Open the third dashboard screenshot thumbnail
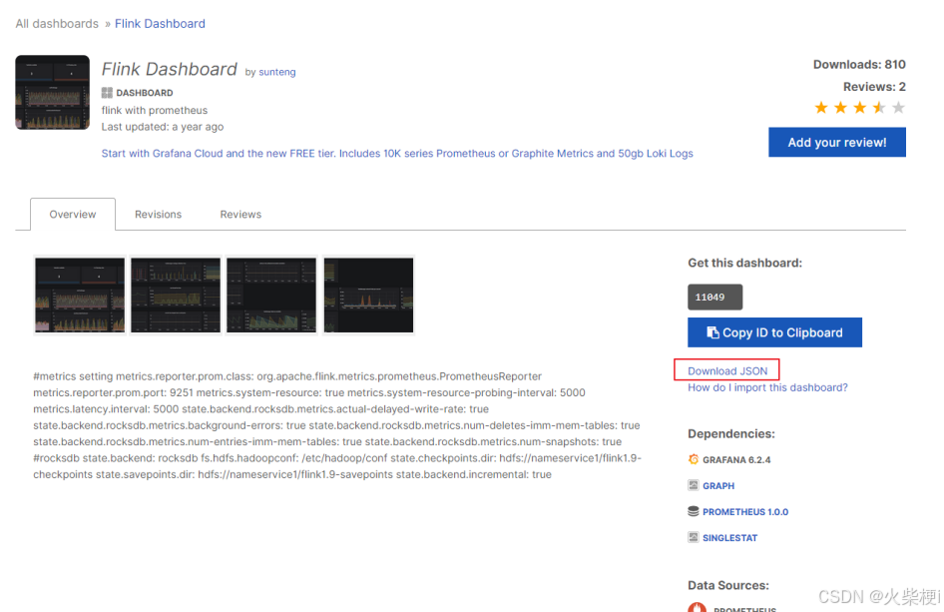The image size is (944, 612). (x=271, y=296)
